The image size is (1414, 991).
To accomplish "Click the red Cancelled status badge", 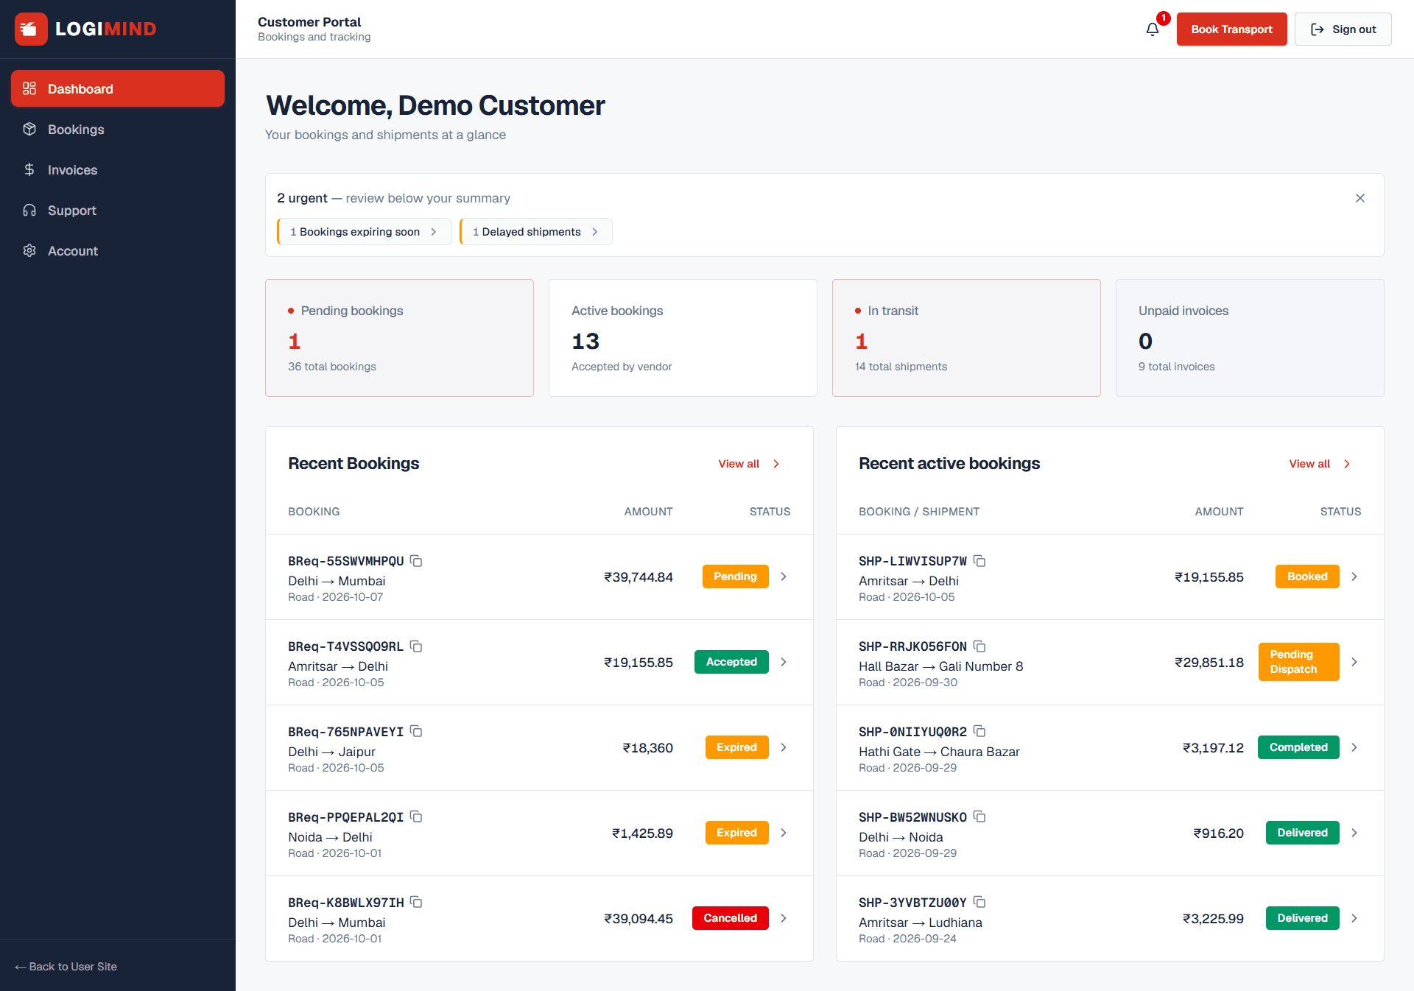I will coord(730,918).
